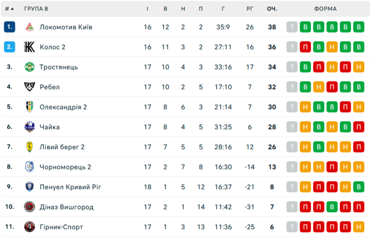Click Локомотив Київ's gray upcoming match badge
This screenshot has width=371, height=239.
coord(292,27)
